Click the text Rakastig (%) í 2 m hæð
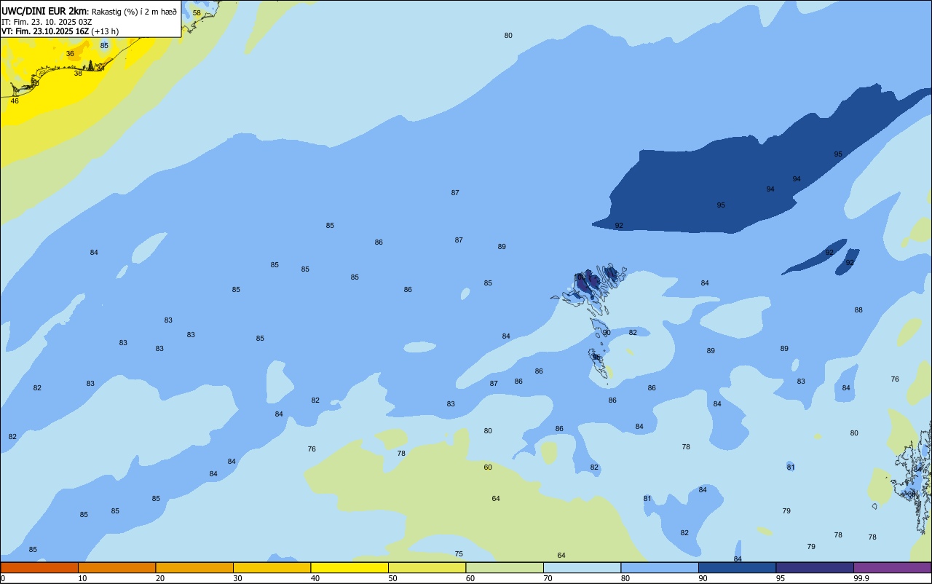This screenshot has height=584, width=932. [x=135, y=11]
